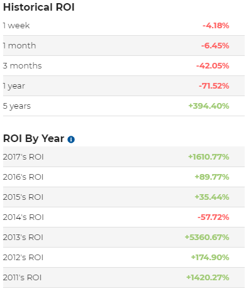Click the -4.18% weekly ROI value
The width and height of the screenshot is (251, 301).
pyautogui.click(x=216, y=26)
